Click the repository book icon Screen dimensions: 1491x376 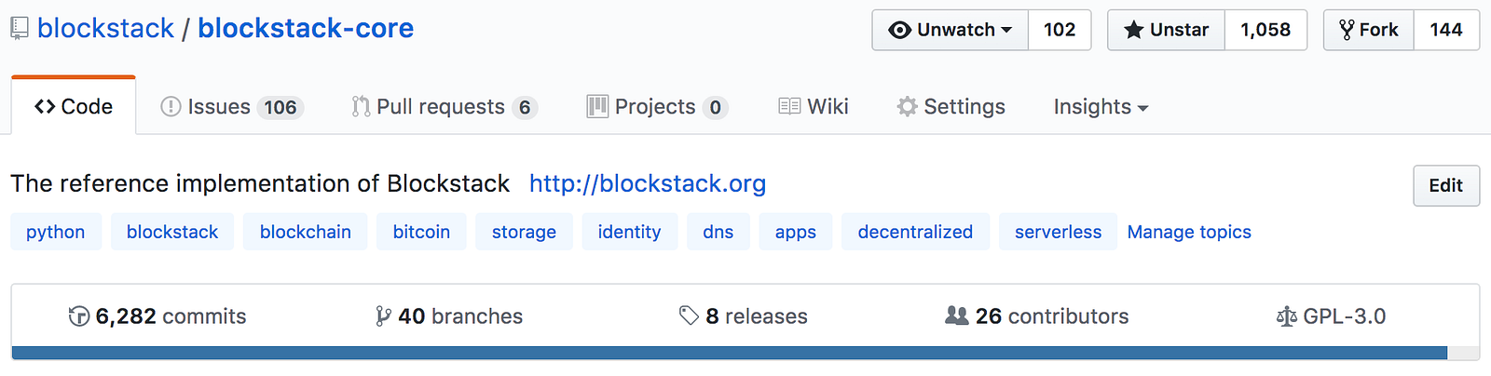(20, 29)
